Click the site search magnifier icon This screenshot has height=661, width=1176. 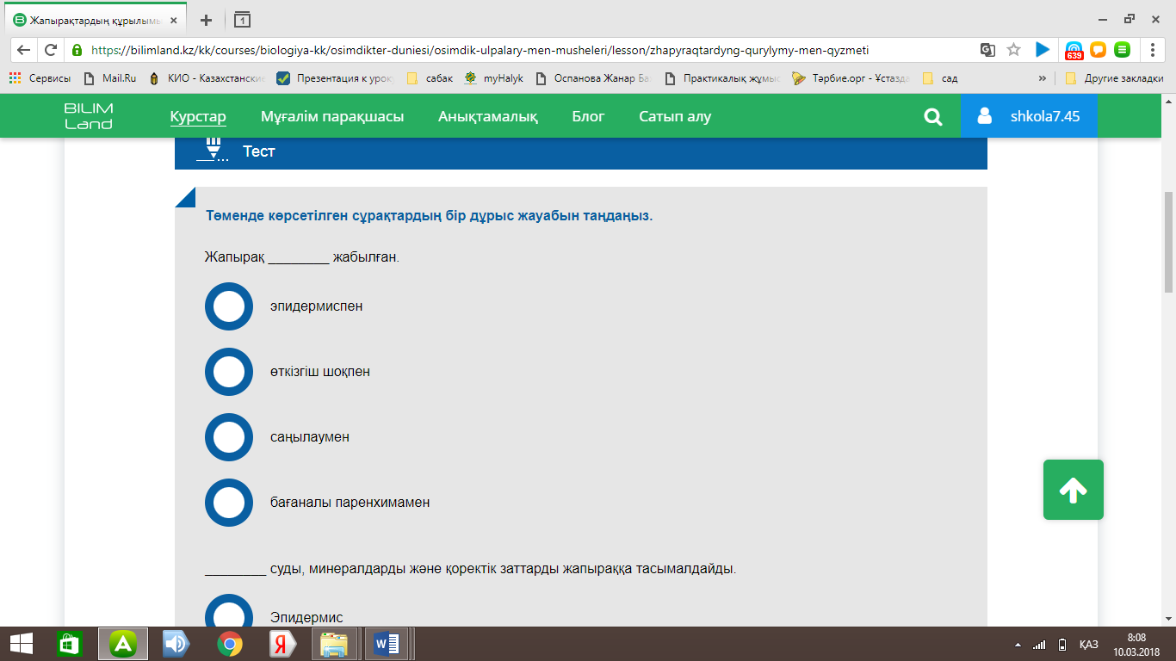[x=933, y=117]
